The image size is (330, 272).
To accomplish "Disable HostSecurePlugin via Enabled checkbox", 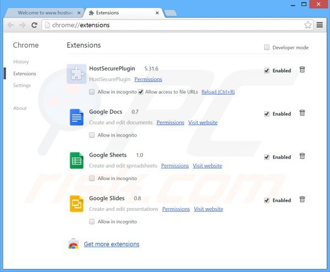I will 267,70.
